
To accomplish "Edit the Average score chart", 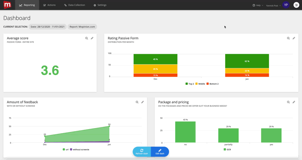I will pyautogui.click(x=92, y=38).
